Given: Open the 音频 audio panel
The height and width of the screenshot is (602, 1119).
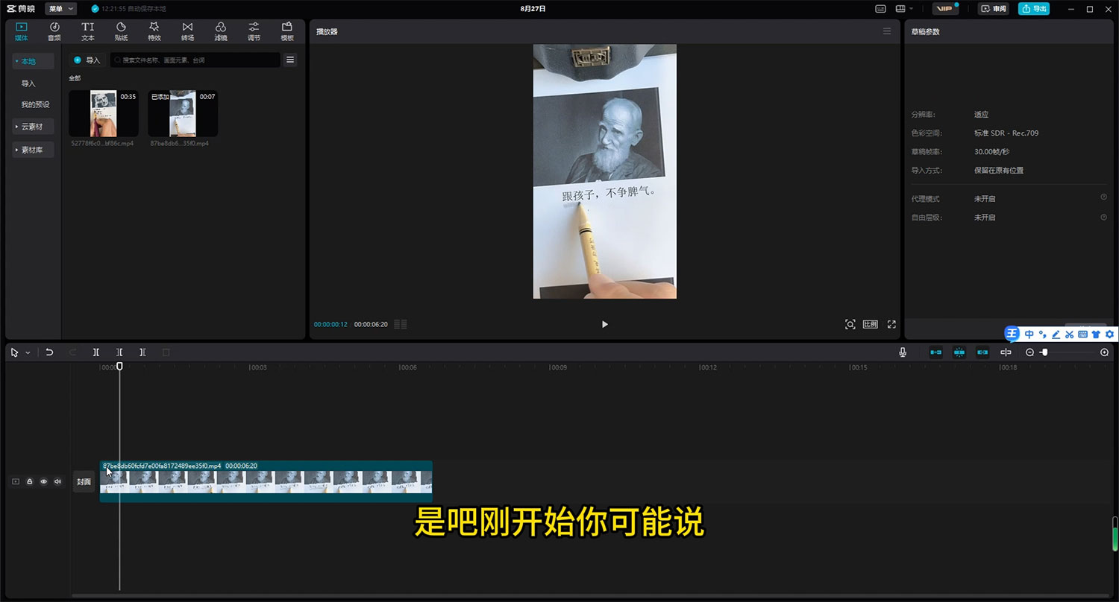Looking at the screenshot, I should pos(54,31).
